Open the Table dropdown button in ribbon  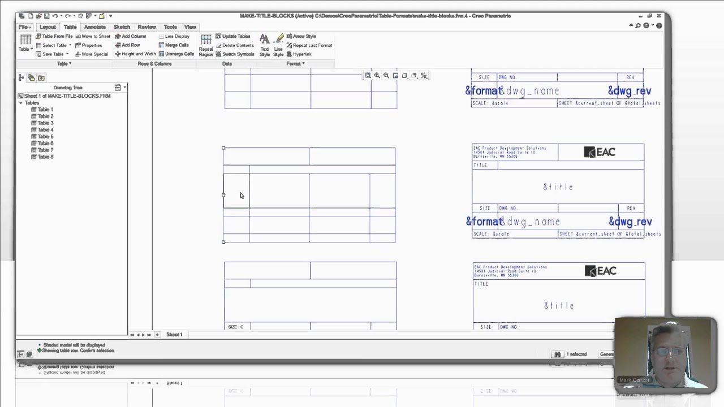(x=25, y=43)
